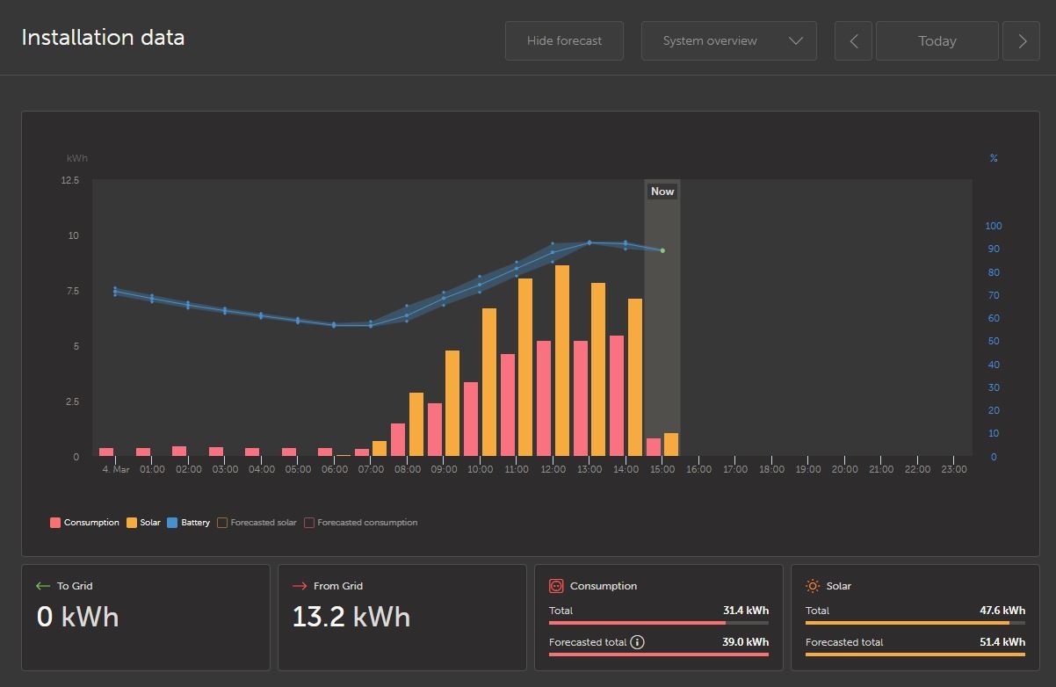
Task: Click the Consumption socket icon
Action: coord(555,586)
